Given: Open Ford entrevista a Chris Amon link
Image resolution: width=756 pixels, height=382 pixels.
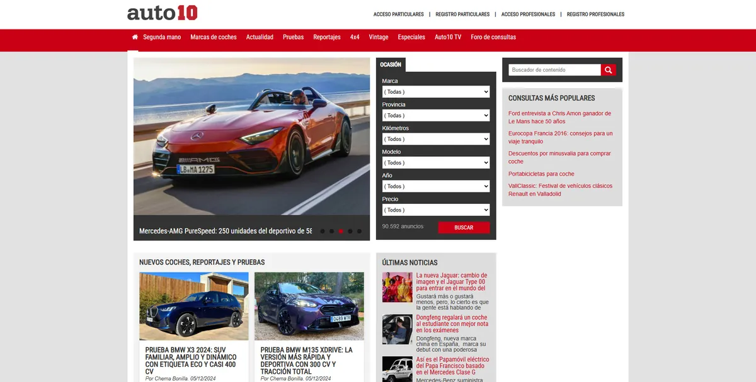Looking at the screenshot, I should click(559, 117).
